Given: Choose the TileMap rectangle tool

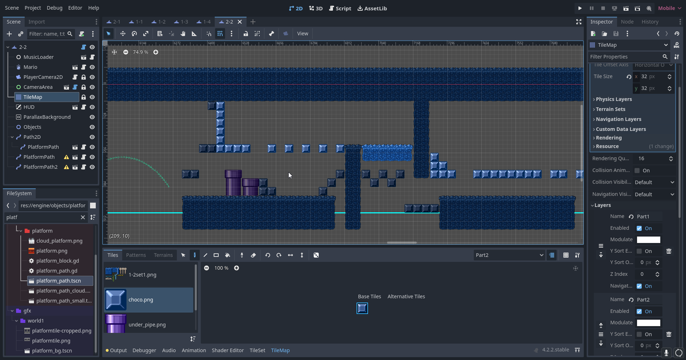Looking at the screenshot, I should coord(216,255).
